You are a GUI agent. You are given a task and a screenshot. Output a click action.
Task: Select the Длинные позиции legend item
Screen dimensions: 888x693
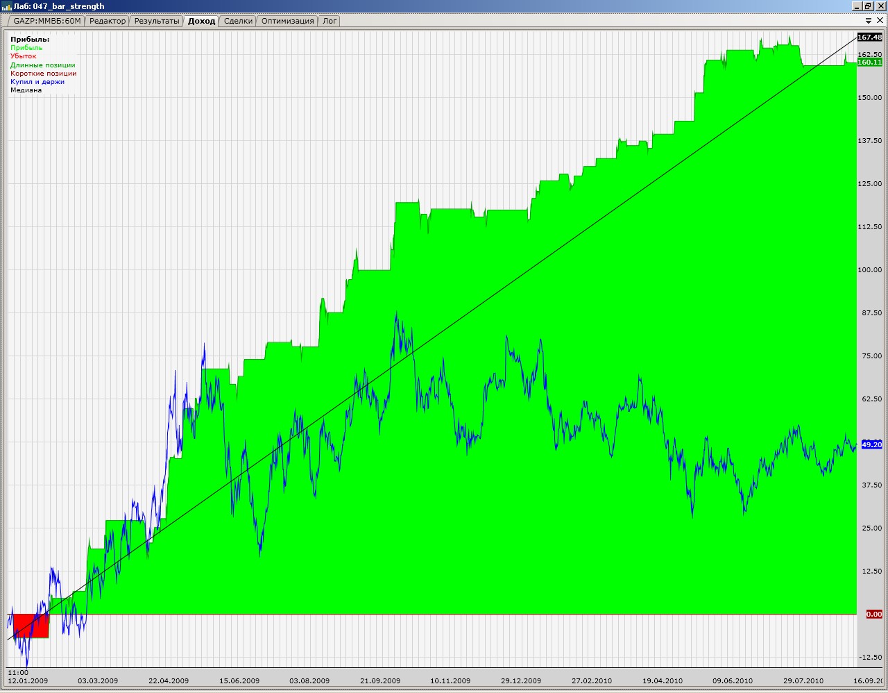pos(42,65)
